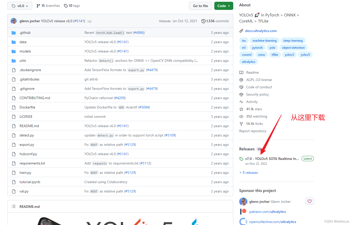Open Security policy link

click(254, 94)
